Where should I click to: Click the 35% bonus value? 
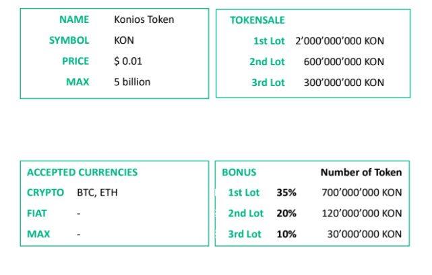click(286, 192)
